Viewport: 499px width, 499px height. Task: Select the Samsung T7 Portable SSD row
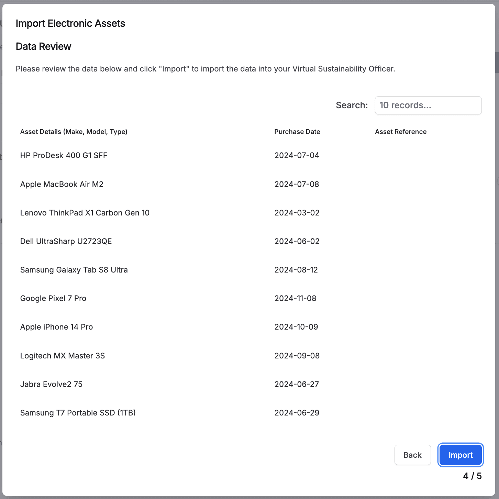(78, 413)
